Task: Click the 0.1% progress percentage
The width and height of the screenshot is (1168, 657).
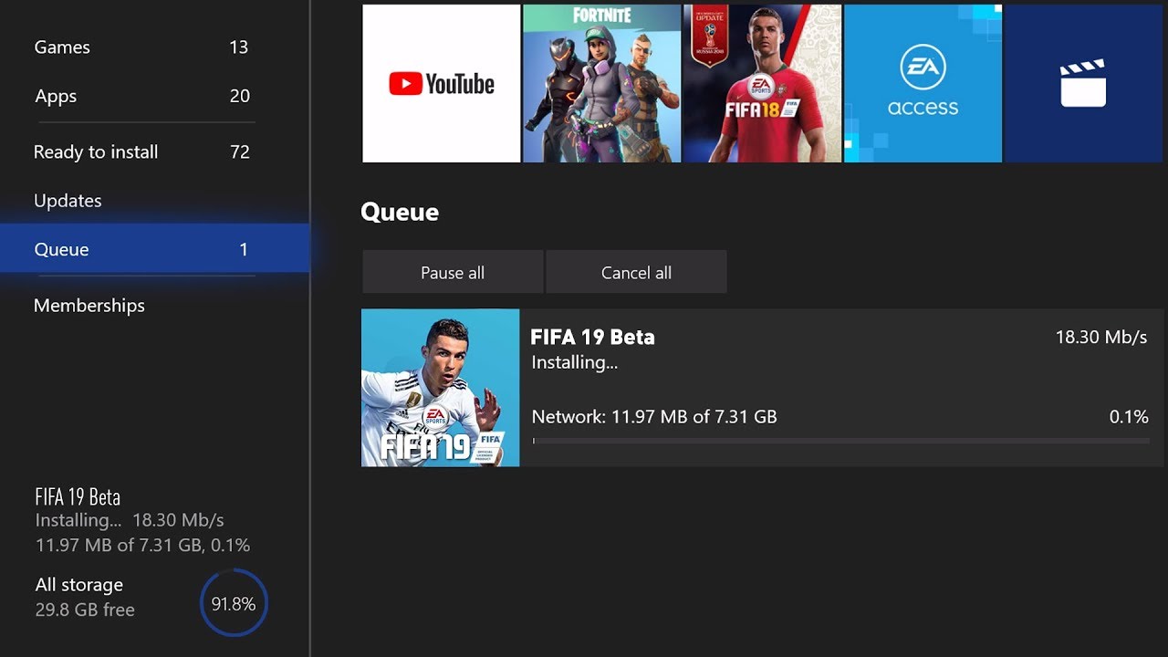Action: pos(1129,417)
